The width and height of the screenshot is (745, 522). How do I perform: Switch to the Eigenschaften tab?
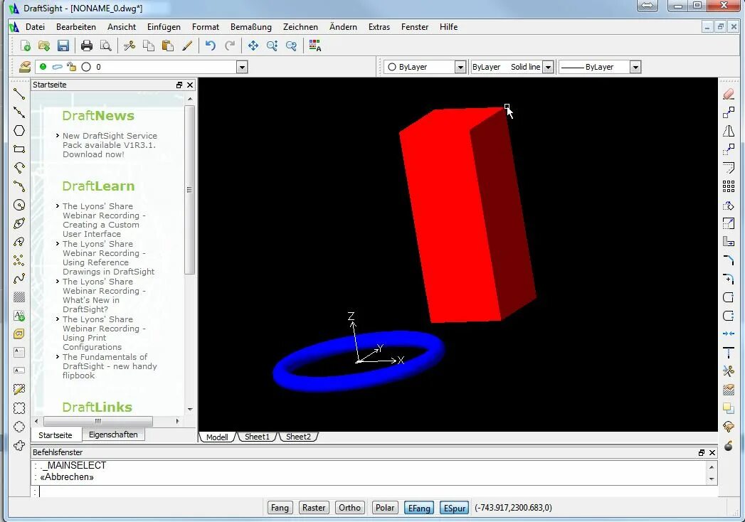113,435
